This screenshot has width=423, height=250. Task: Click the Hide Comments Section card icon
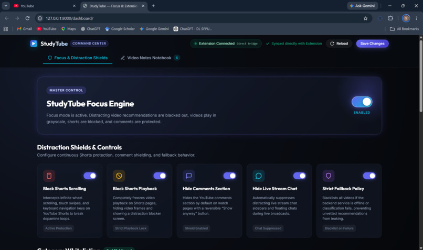click(x=189, y=176)
